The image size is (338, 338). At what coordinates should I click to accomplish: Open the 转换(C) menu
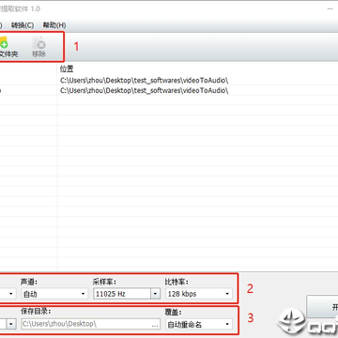(x=23, y=25)
